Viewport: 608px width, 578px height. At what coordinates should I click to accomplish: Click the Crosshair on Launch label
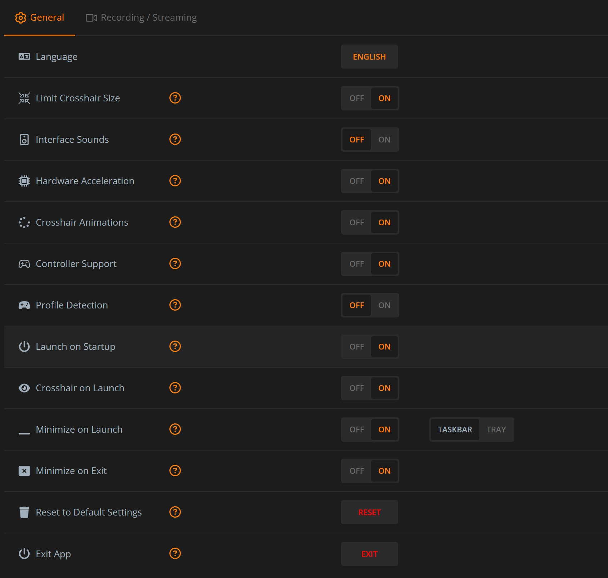coord(80,388)
